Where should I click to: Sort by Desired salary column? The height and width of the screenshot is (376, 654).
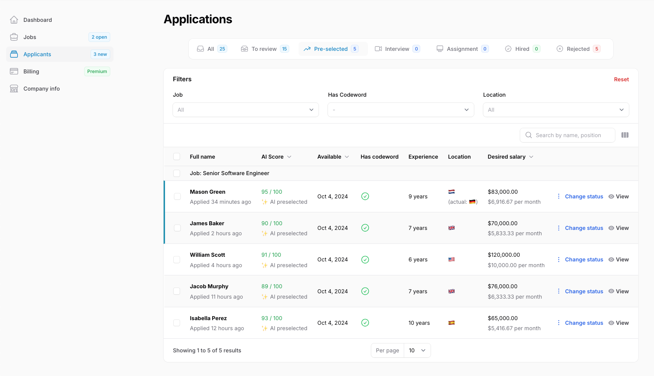510,156
